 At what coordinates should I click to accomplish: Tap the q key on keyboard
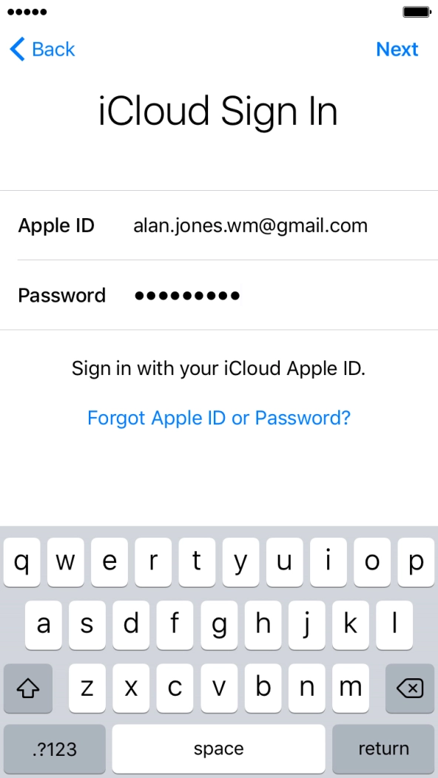22,562
